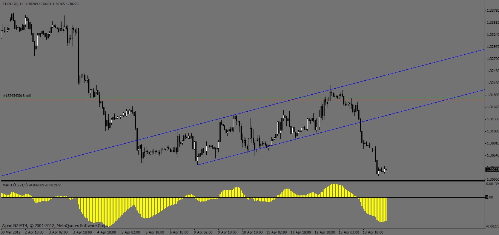Click the 9 Apr 02:00 time label
The width and height of the screenshot is (499, 235).
click(x=203, y=232)
